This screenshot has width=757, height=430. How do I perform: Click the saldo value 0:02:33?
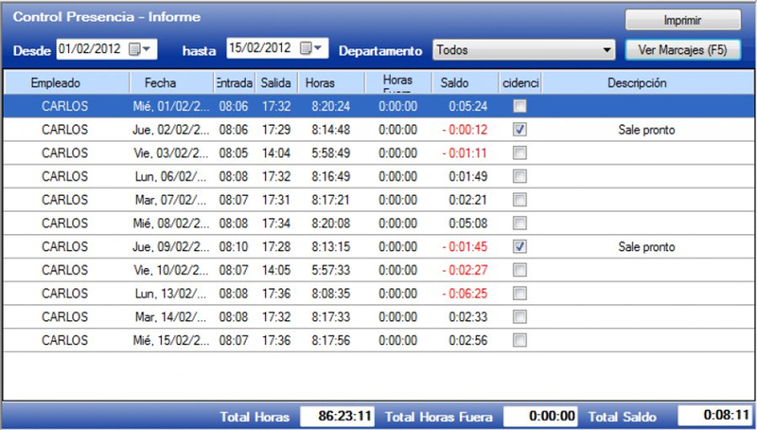point(467,316)
